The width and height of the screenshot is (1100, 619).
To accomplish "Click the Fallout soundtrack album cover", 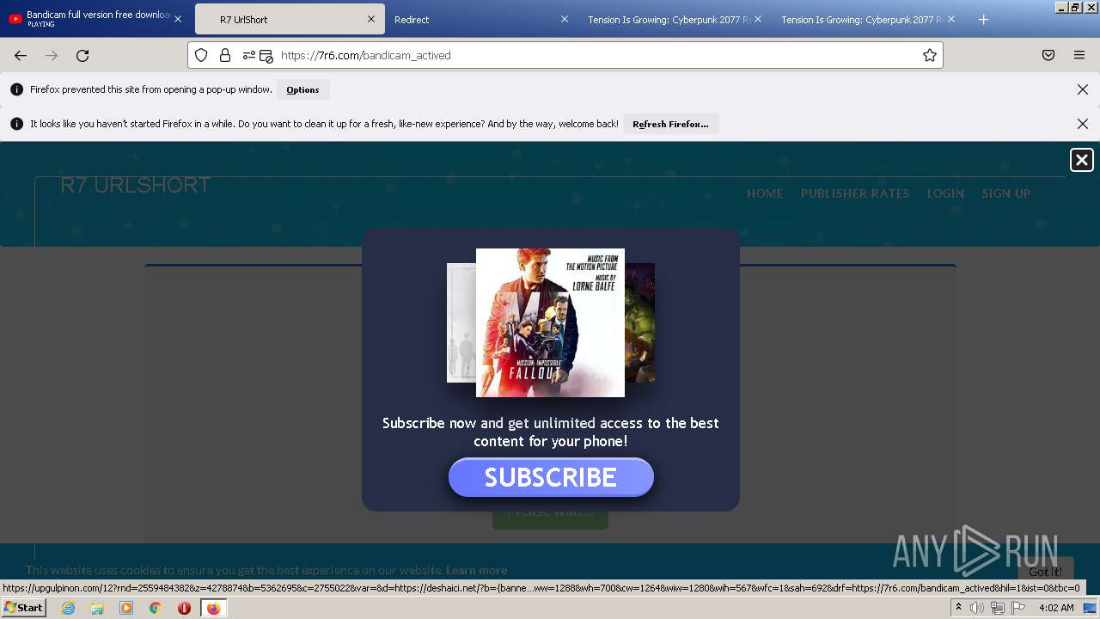I will coord(550,322).
